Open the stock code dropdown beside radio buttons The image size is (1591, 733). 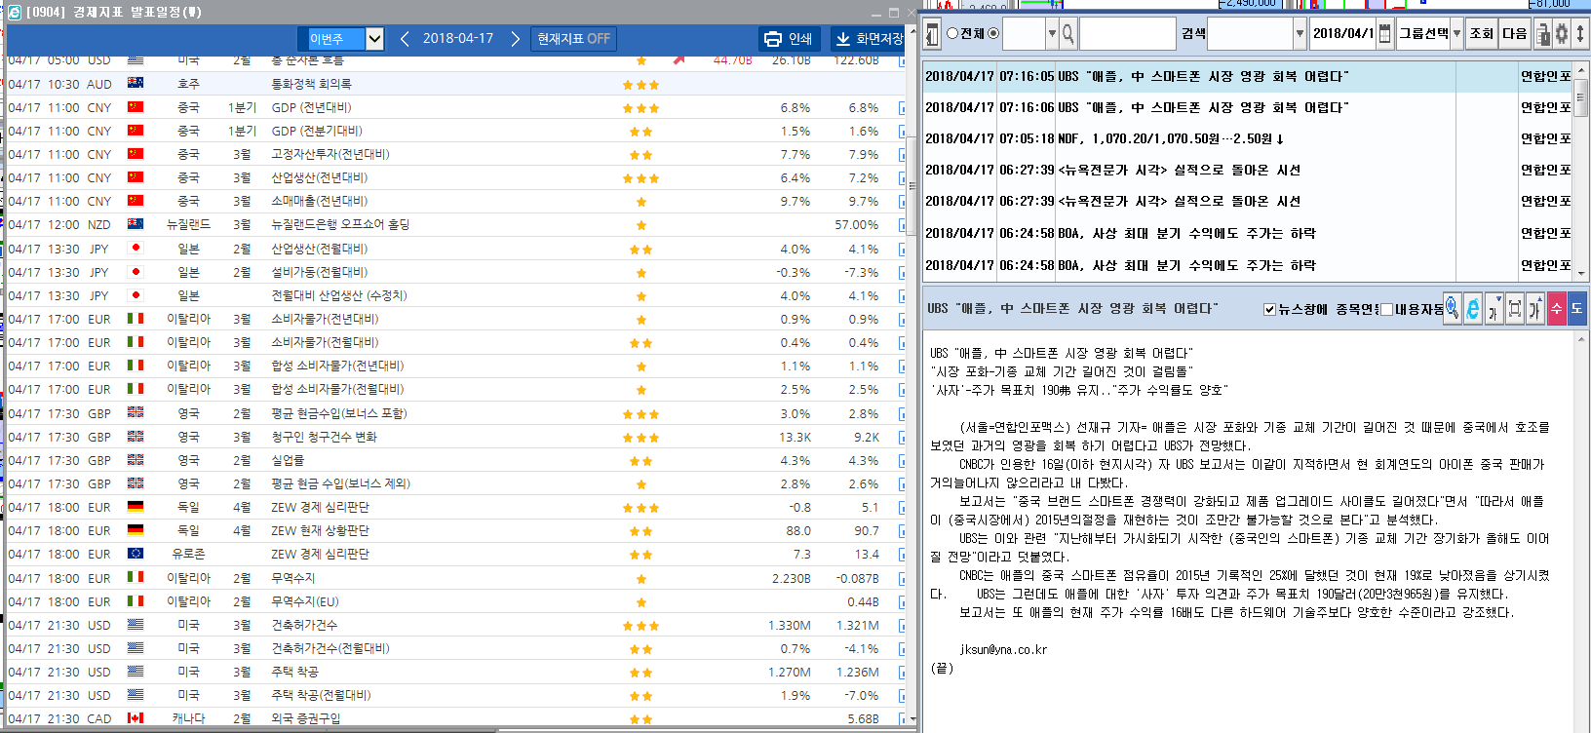pyautogui.click(x=1052, y=34)
